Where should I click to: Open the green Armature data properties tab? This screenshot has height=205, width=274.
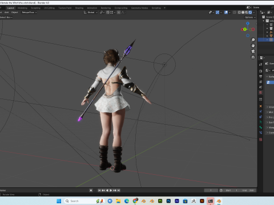point(261,122)
